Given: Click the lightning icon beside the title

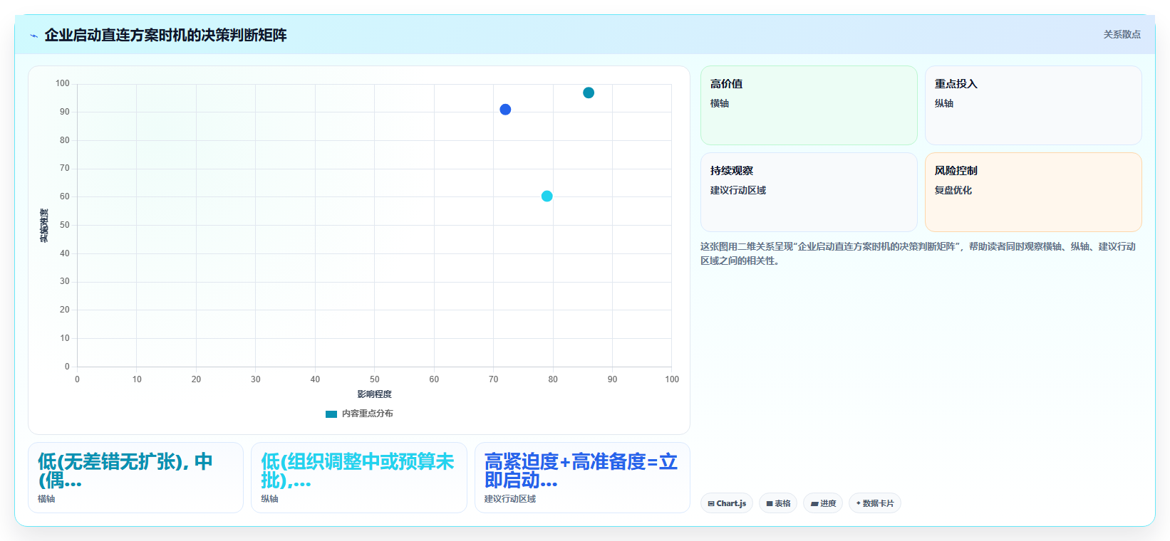Looking at the screenshot, I should [33, 36].
